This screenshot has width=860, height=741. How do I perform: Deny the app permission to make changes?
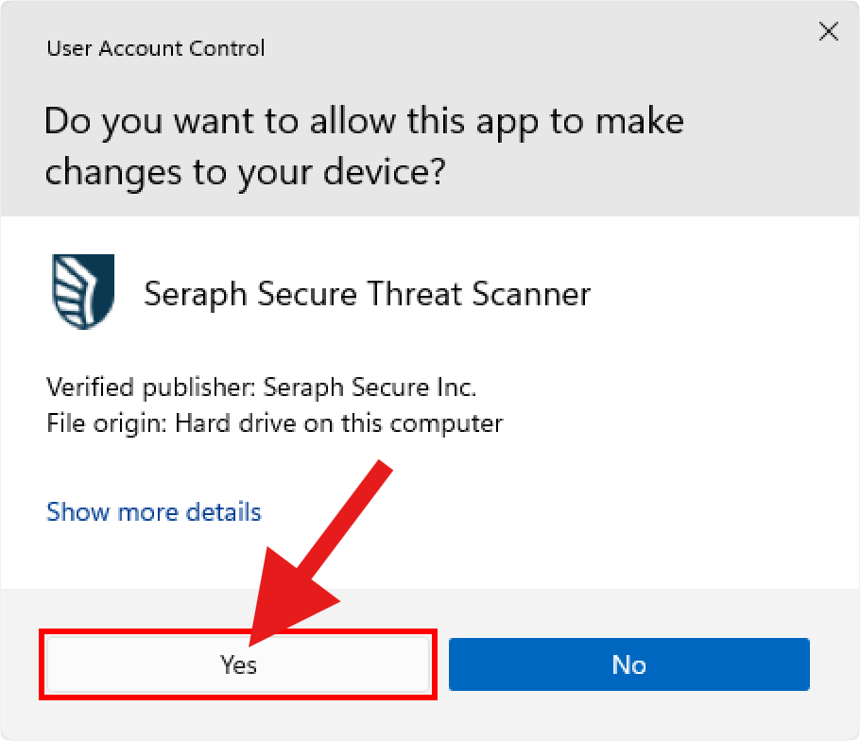(x=628, y=665)
